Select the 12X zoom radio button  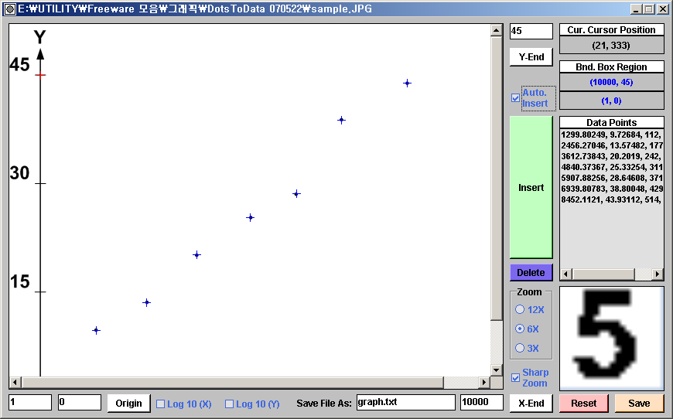click(520, 309)
